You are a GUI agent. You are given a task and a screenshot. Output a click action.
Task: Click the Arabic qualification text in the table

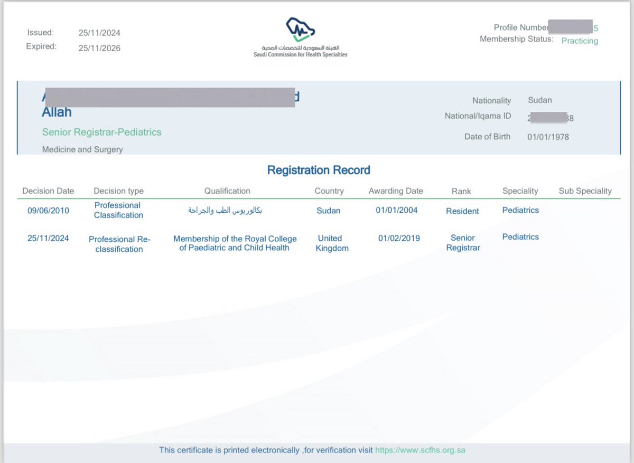click(x=227, y=209)
